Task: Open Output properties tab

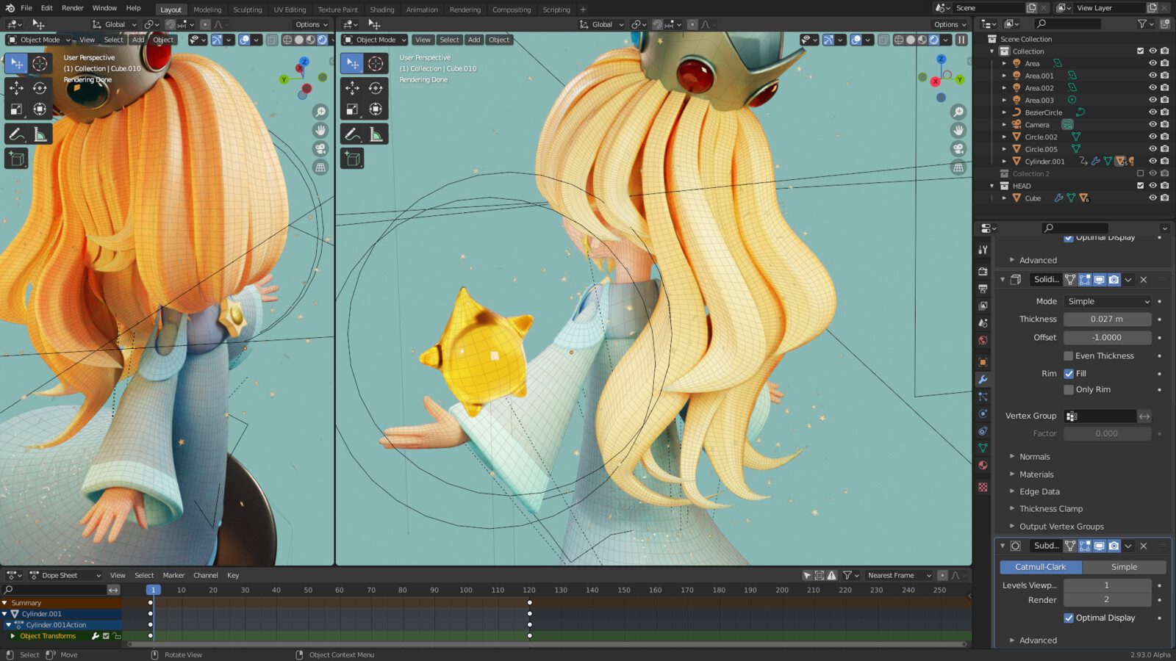Action: (x=983, y=289)
